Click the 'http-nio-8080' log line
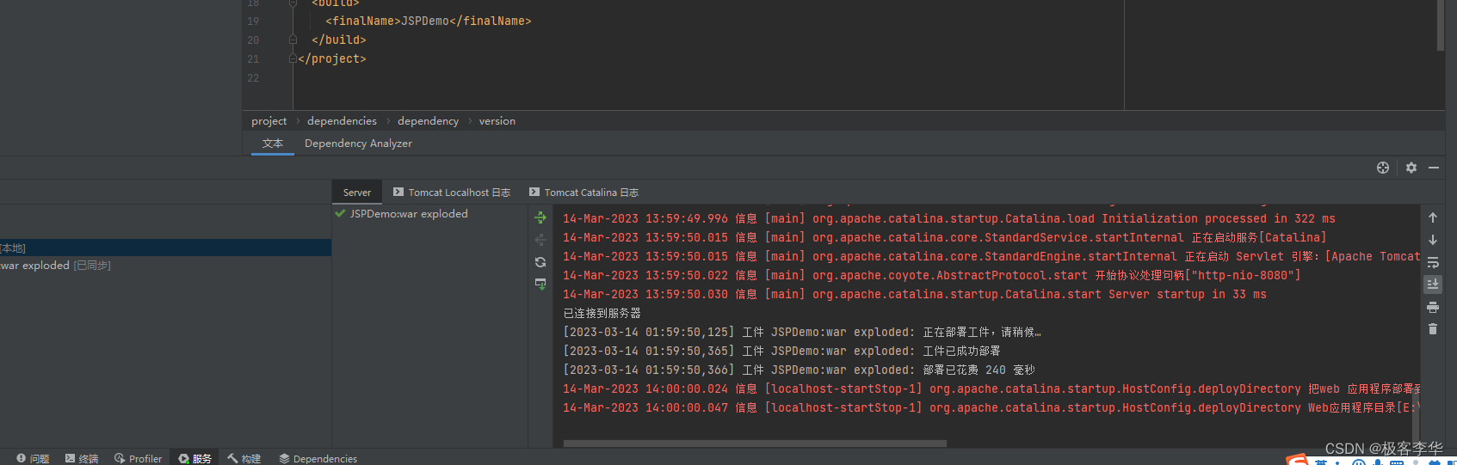The width and height of the screenshot is (1457, 465). coord(932,275)
